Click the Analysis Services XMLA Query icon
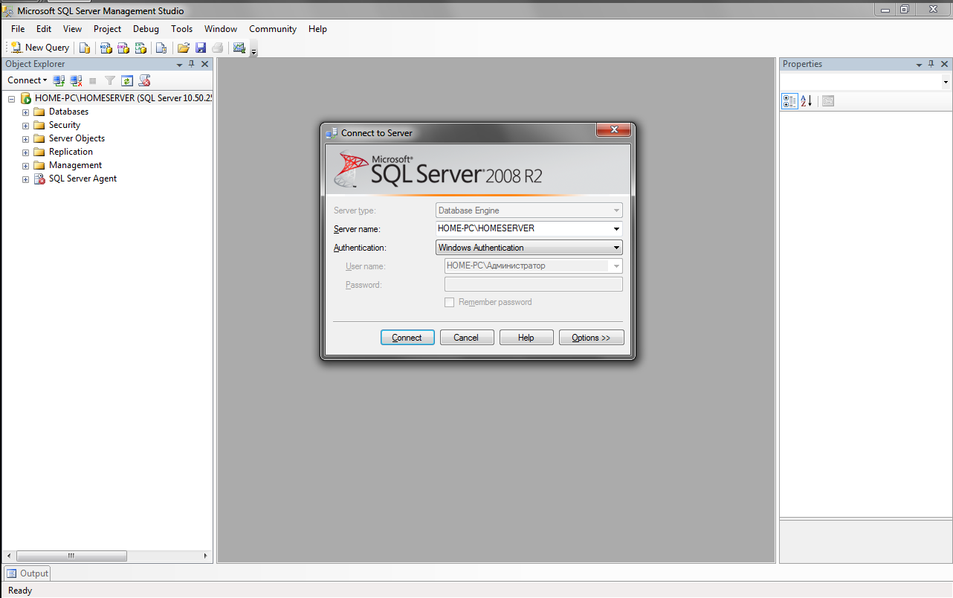953x598 pixels. 140,48
